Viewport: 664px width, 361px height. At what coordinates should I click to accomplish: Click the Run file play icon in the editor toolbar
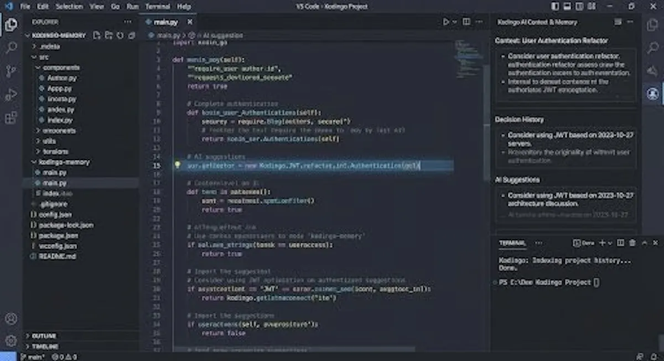coord(446,22)
